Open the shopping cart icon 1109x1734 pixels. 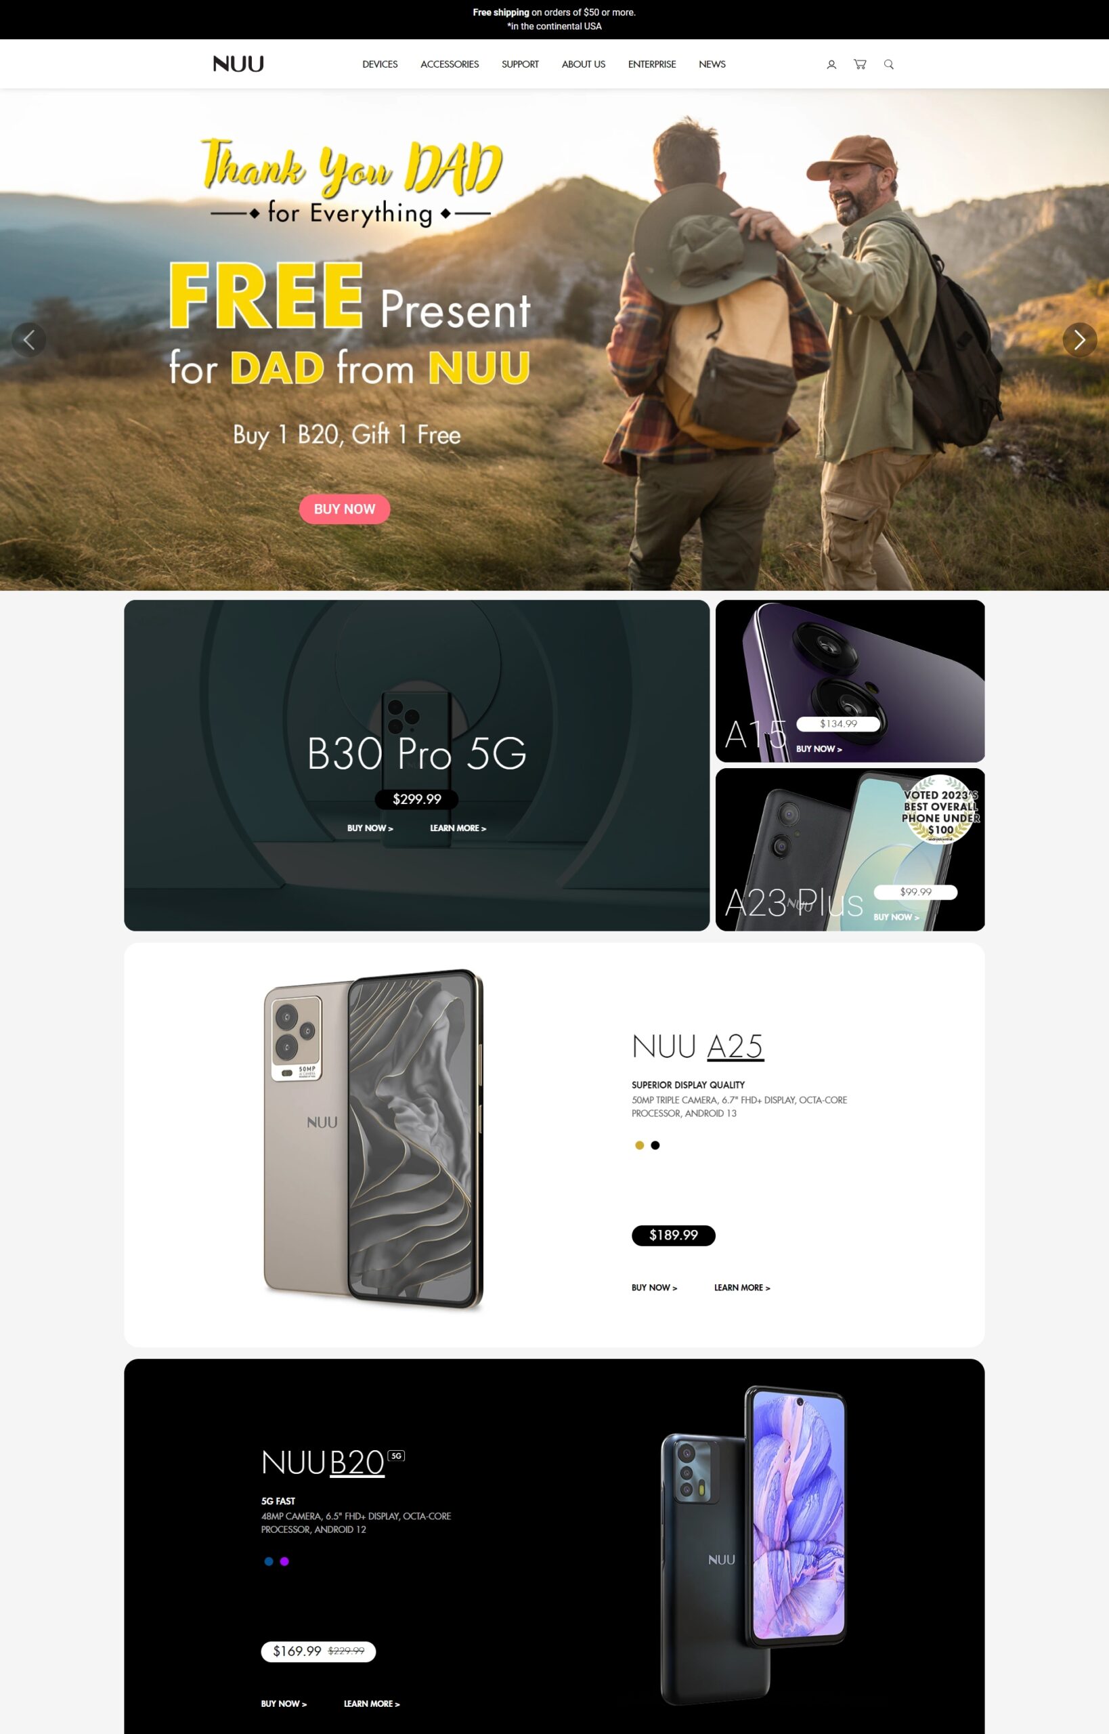860,64
